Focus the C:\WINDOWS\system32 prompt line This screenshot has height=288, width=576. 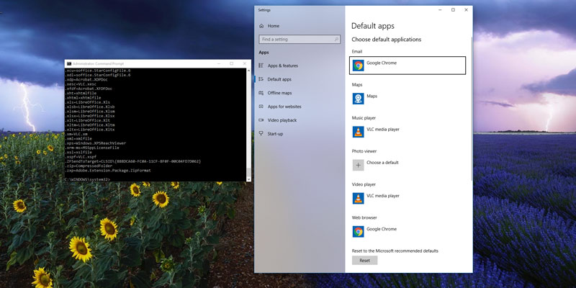coord(86,179)
